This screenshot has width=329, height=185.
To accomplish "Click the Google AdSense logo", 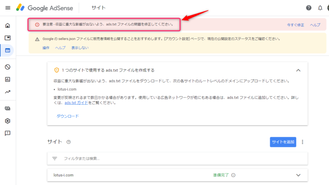I will tap(44, 8).
